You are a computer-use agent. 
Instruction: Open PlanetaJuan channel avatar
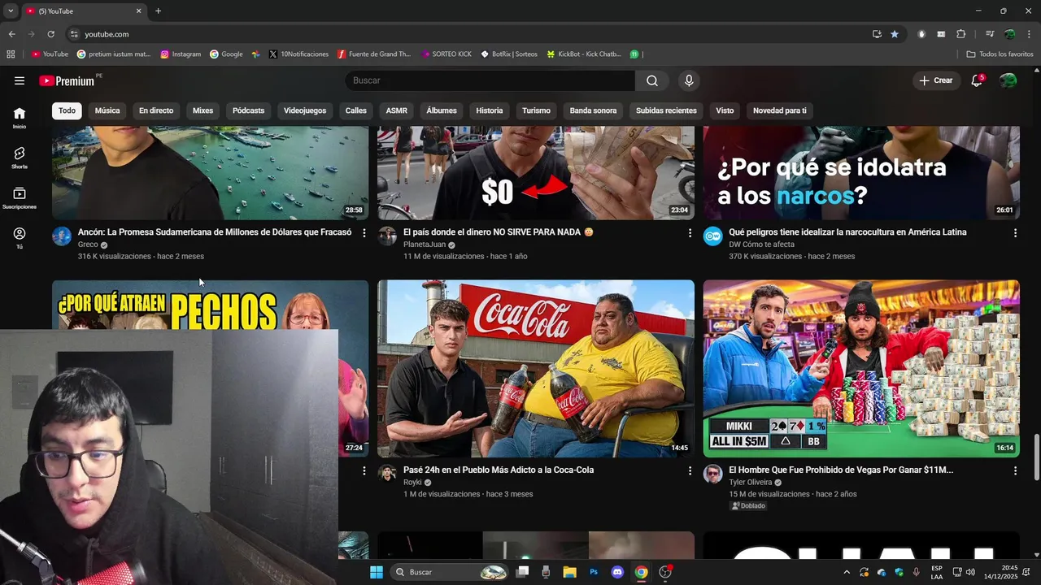click(x=388, y=236)
